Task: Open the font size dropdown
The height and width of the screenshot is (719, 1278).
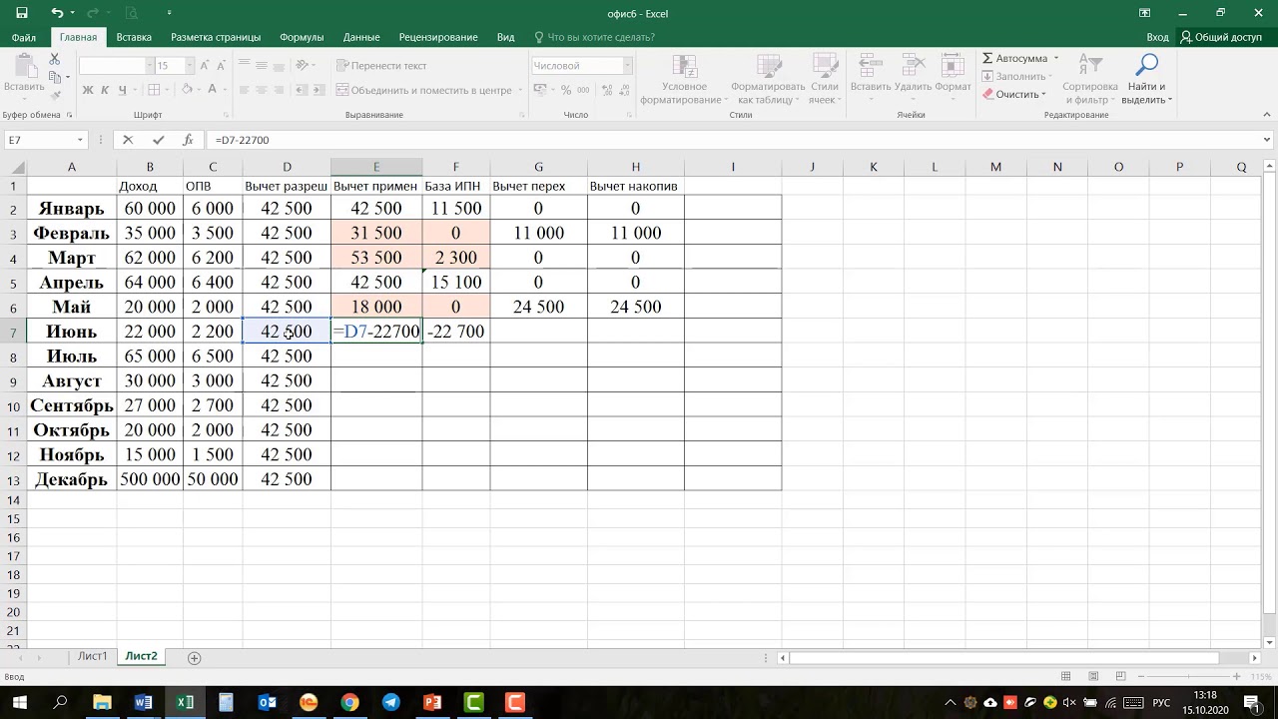Action: pos(190,65)
